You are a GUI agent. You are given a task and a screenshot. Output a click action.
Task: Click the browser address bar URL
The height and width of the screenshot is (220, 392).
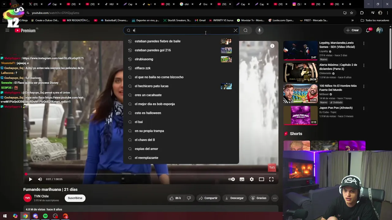pos(55,13)
